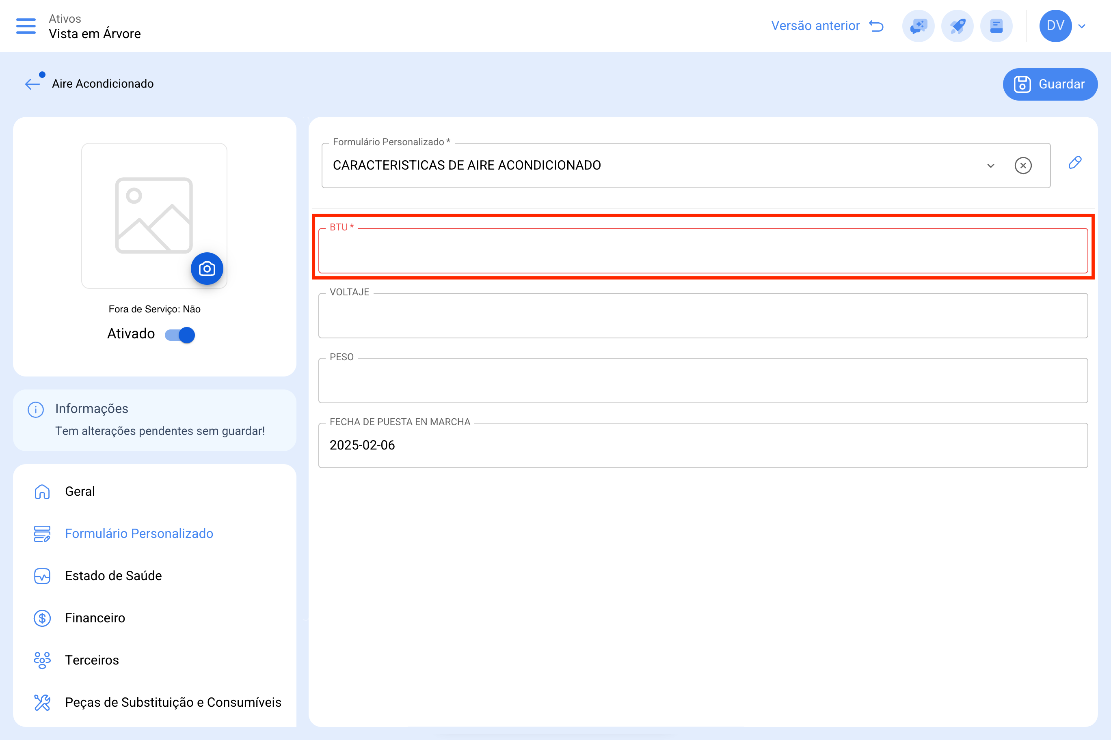Go to the Financeiro section
1111x740 pixels.
pos(154,618)
